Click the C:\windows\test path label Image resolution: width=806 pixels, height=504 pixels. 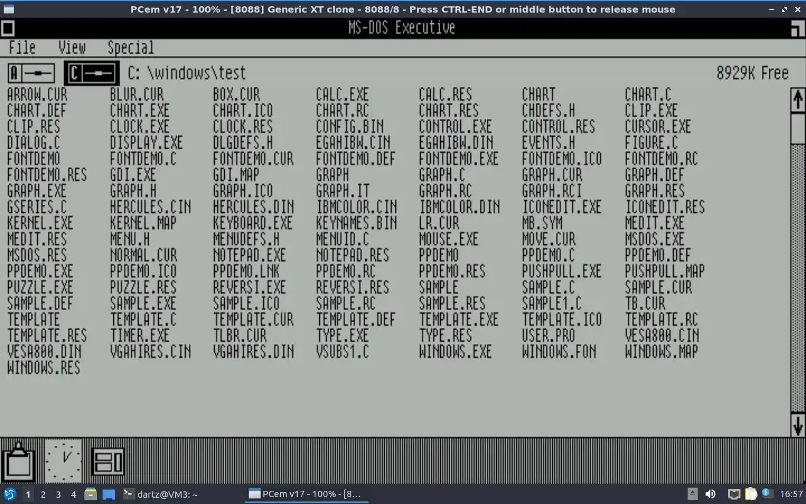point(186,73)
